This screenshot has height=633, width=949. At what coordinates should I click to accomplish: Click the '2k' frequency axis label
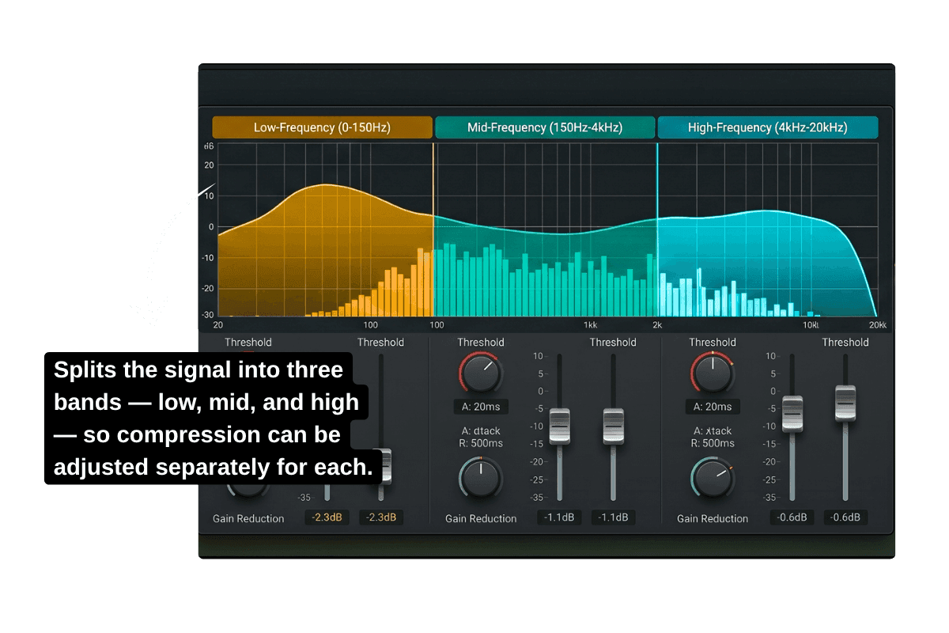(657, 325)
